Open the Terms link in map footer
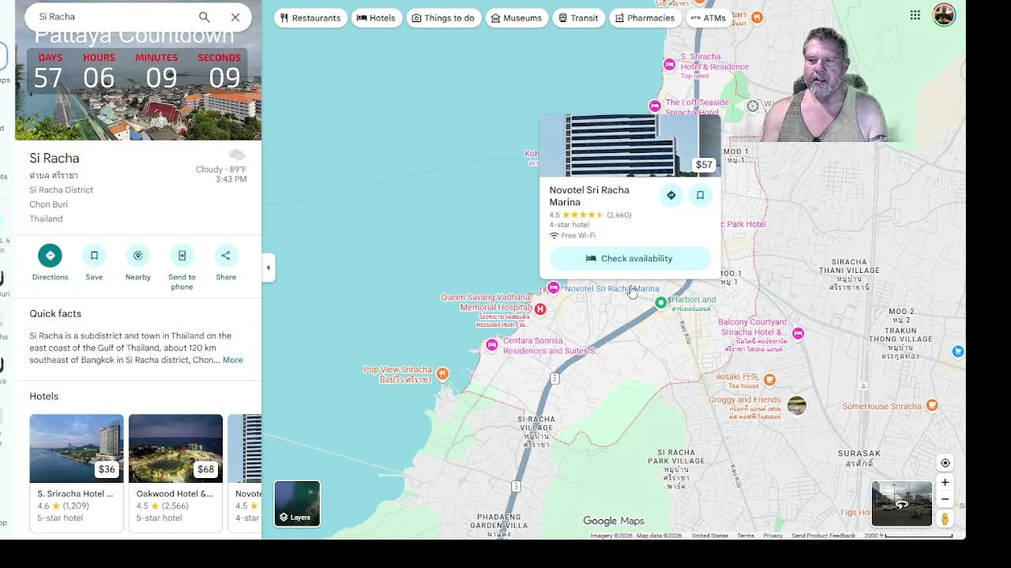The height and width of the screenshot is (568, 1011). 746,536
